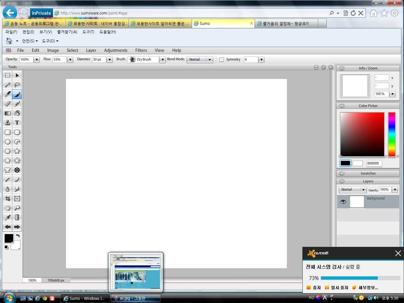This screenshot has height=303, width=404.
Task: Select the Rectangle shape tool
Action: tap(8, 132)
